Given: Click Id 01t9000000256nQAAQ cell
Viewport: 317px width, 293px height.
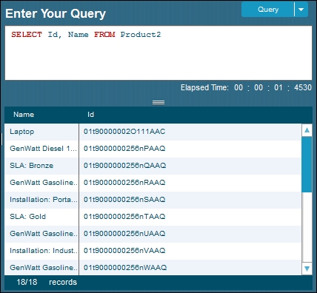Looking at the screenshot, I should (190, 166).
